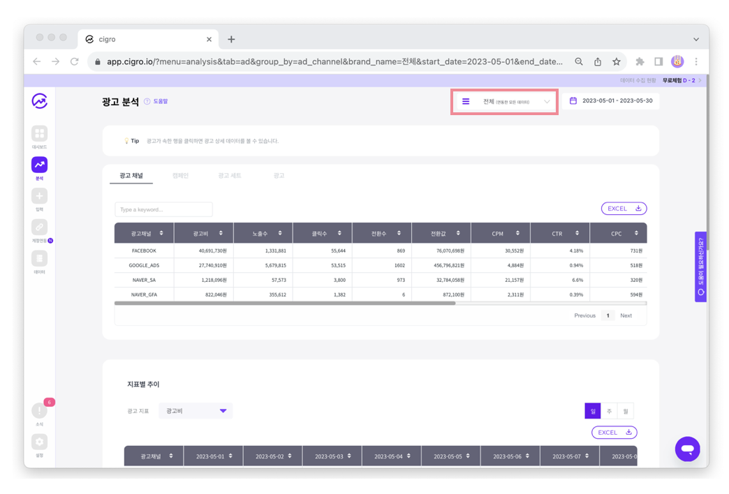Screen dimensions: 729x494
Task: Select the 광고 채널 tab
Action: click(131, 176)
